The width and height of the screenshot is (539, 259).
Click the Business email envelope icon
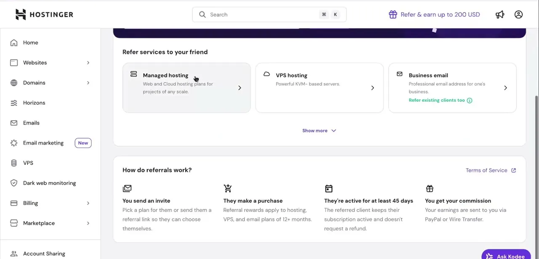[400, 74]
